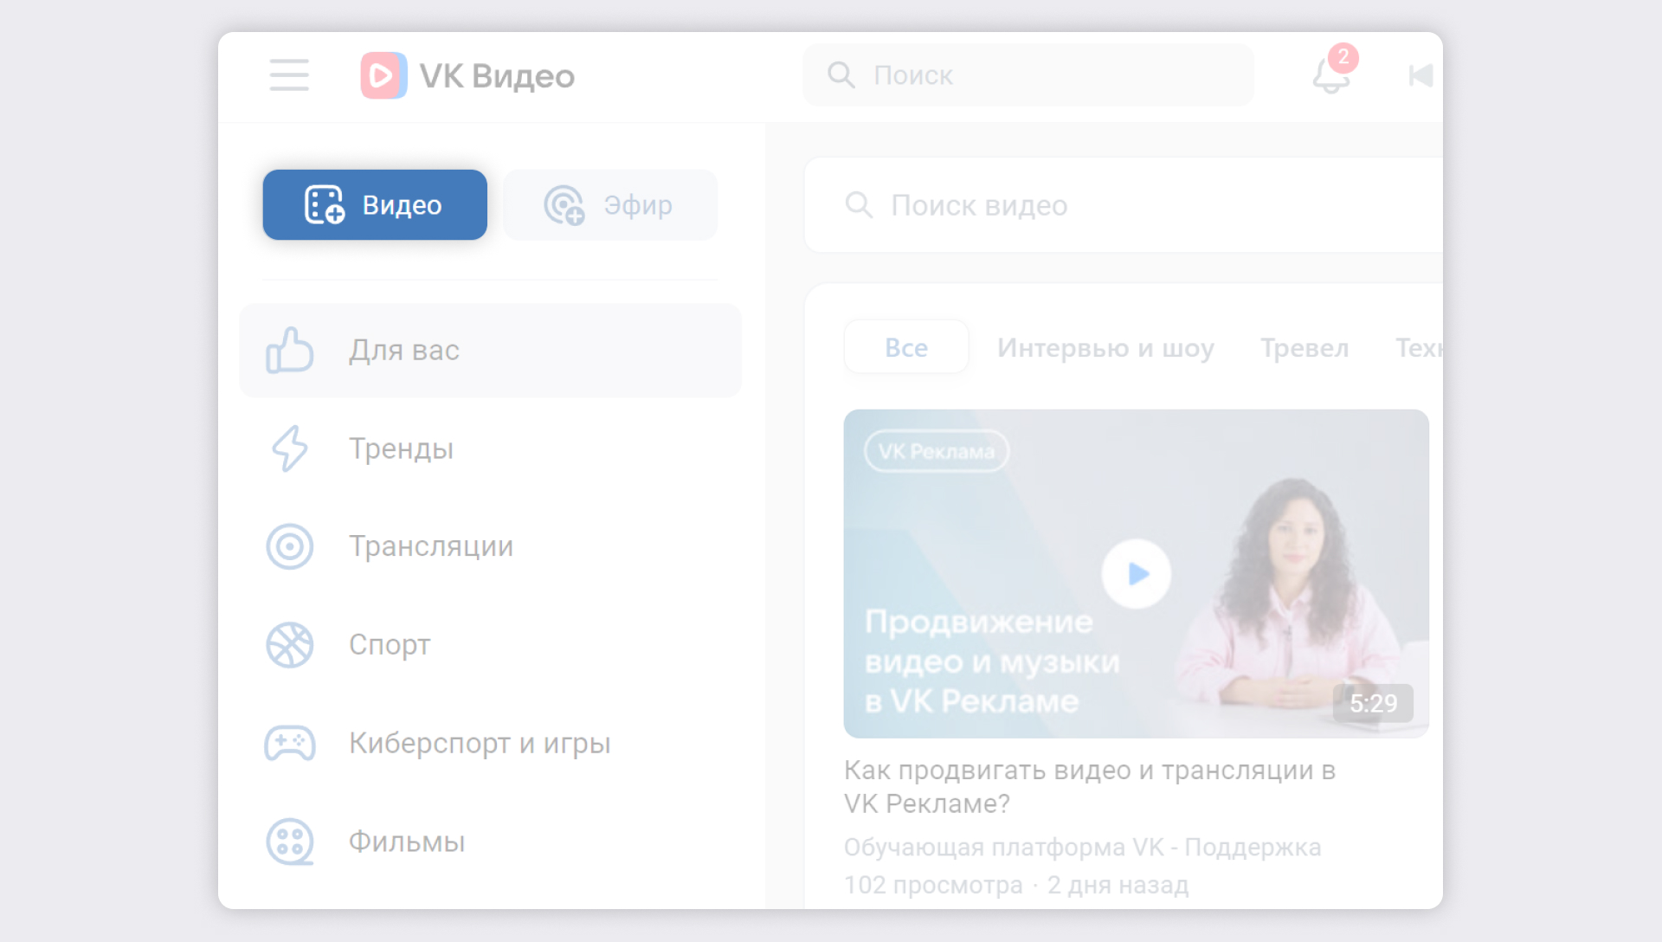Click the 102 просмотра view count text
This screenshot has height=942, width=1662.
click(933, 885)
